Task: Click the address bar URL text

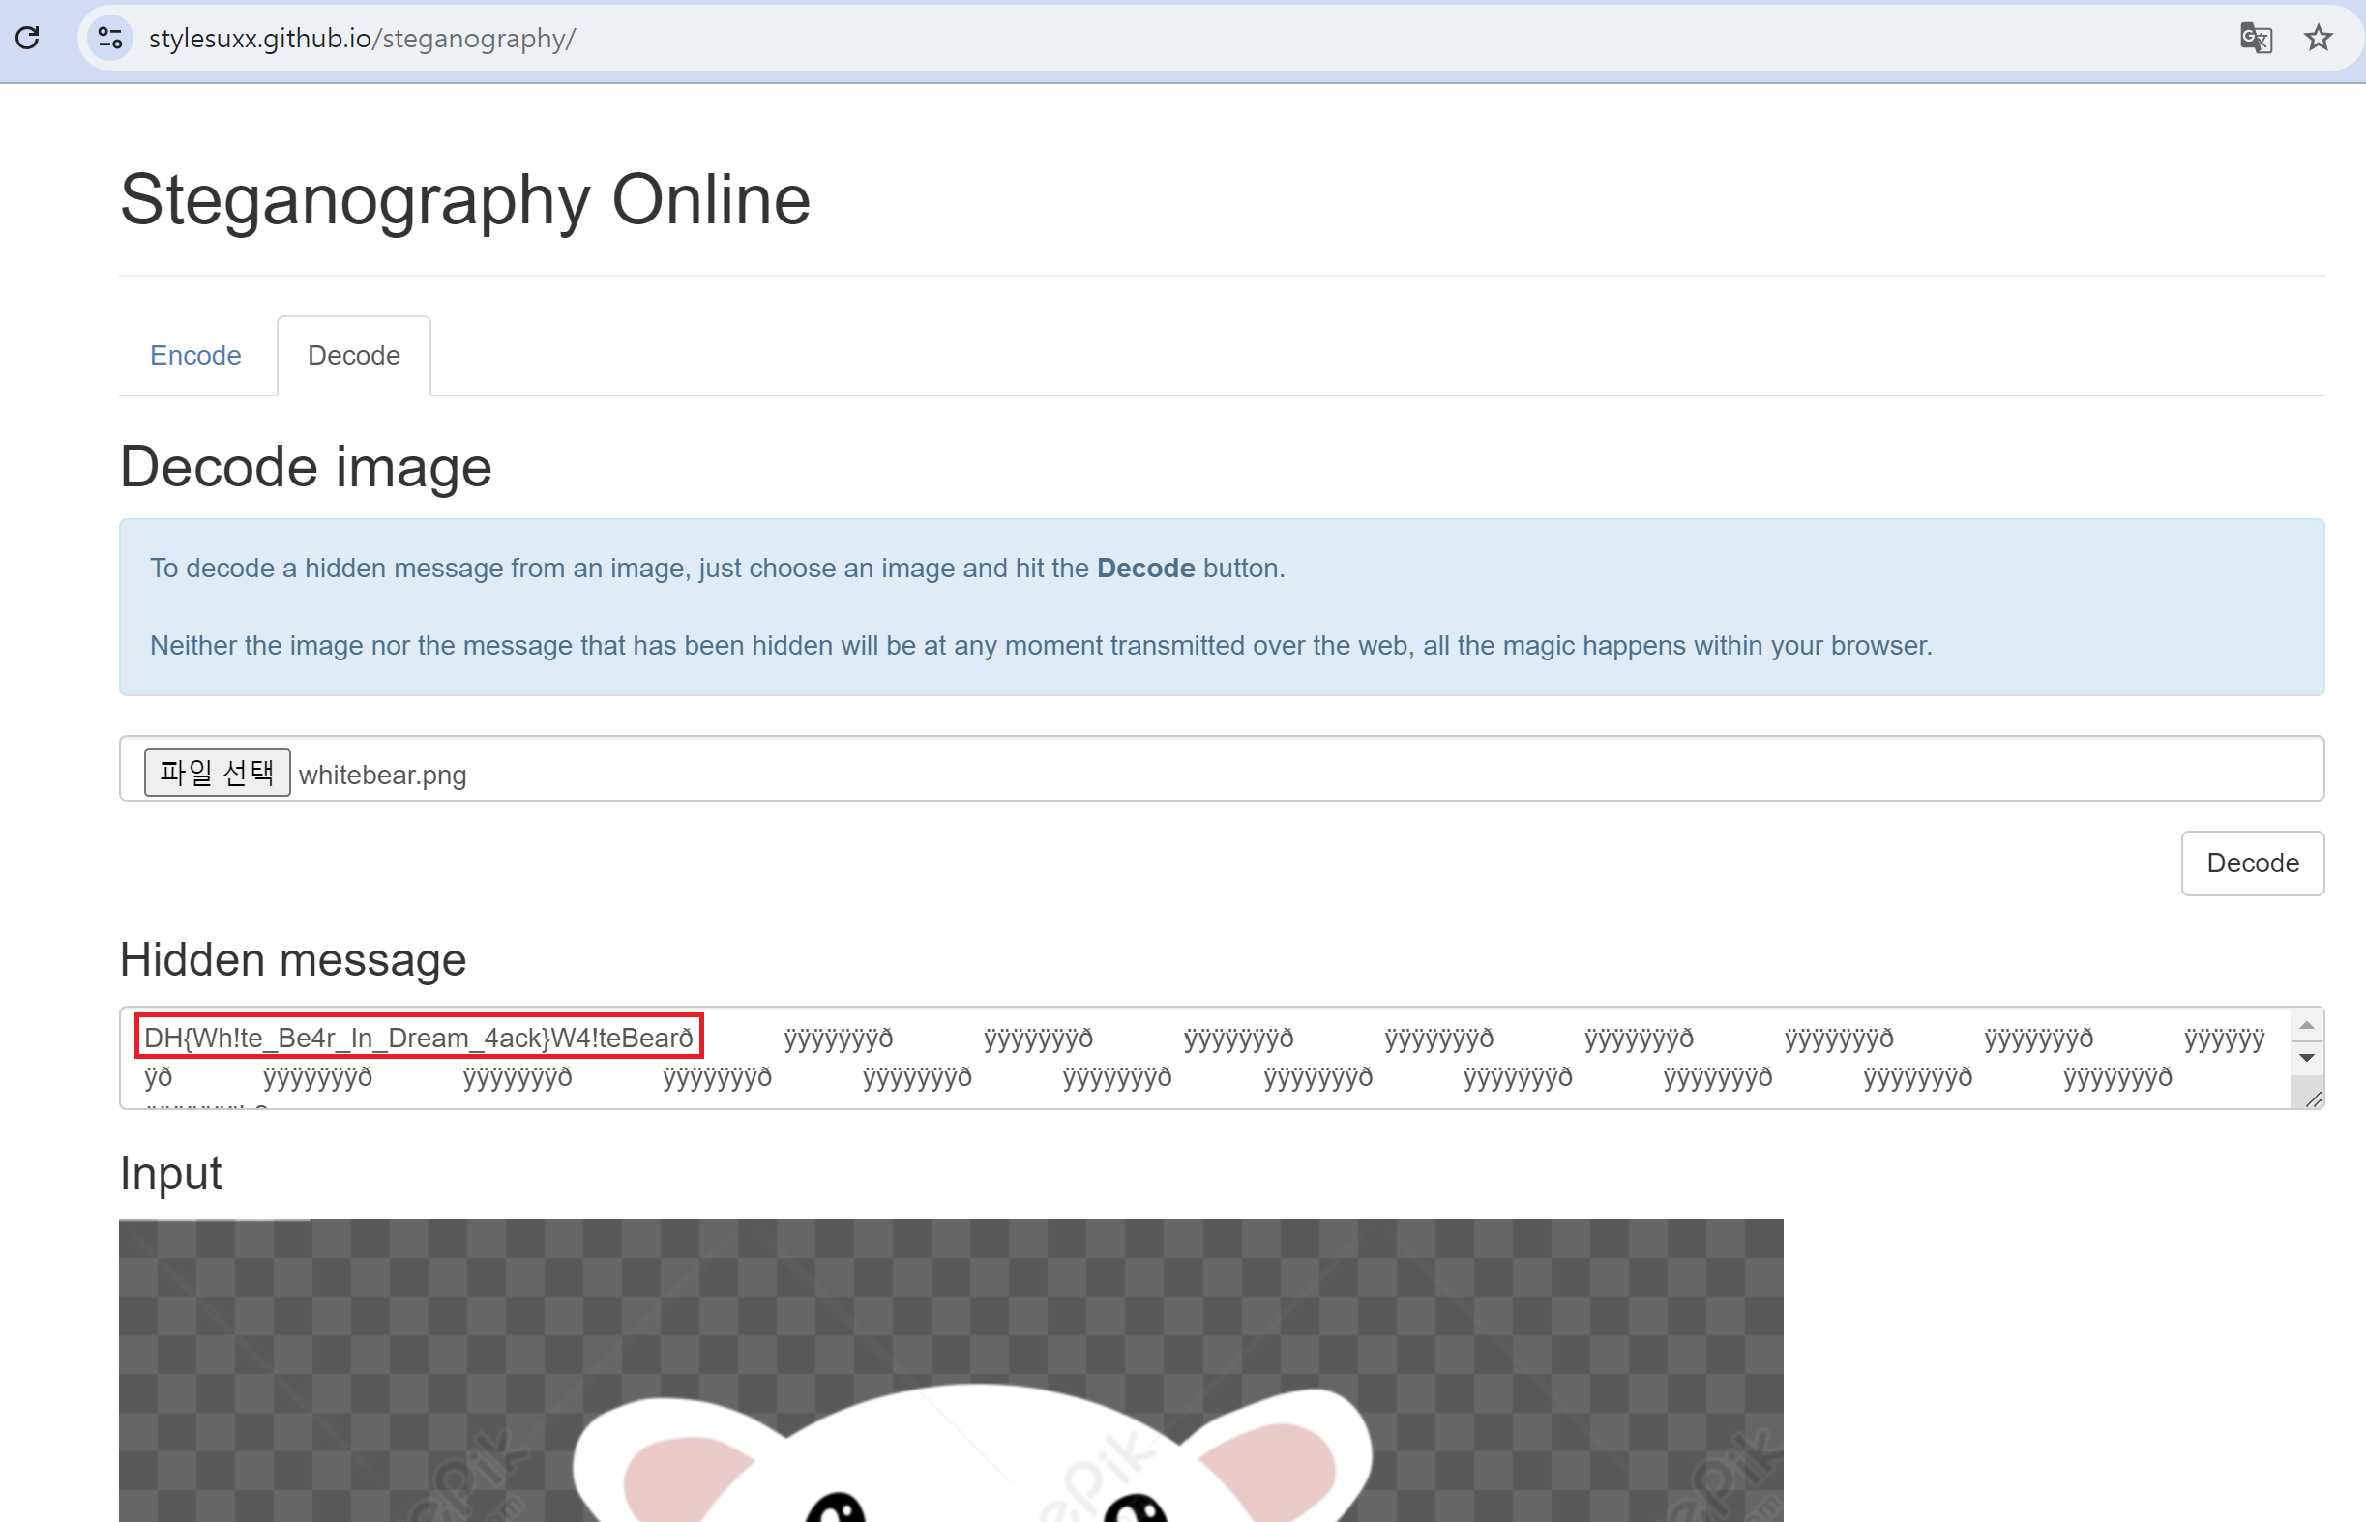Action: (362, 38)
